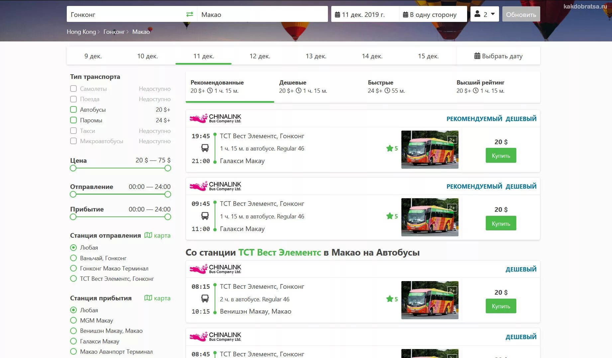This screenshot has width=612, height=358.
Task: Buy the 19:45 bus ticket
Action: pyautogui.click(x=501, y=155)
